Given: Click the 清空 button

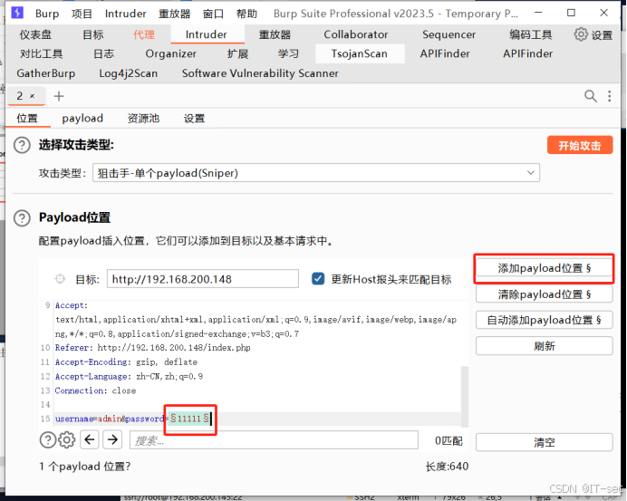Looking at the screenshot, I should pyautogui.click(x=544, y=442).
